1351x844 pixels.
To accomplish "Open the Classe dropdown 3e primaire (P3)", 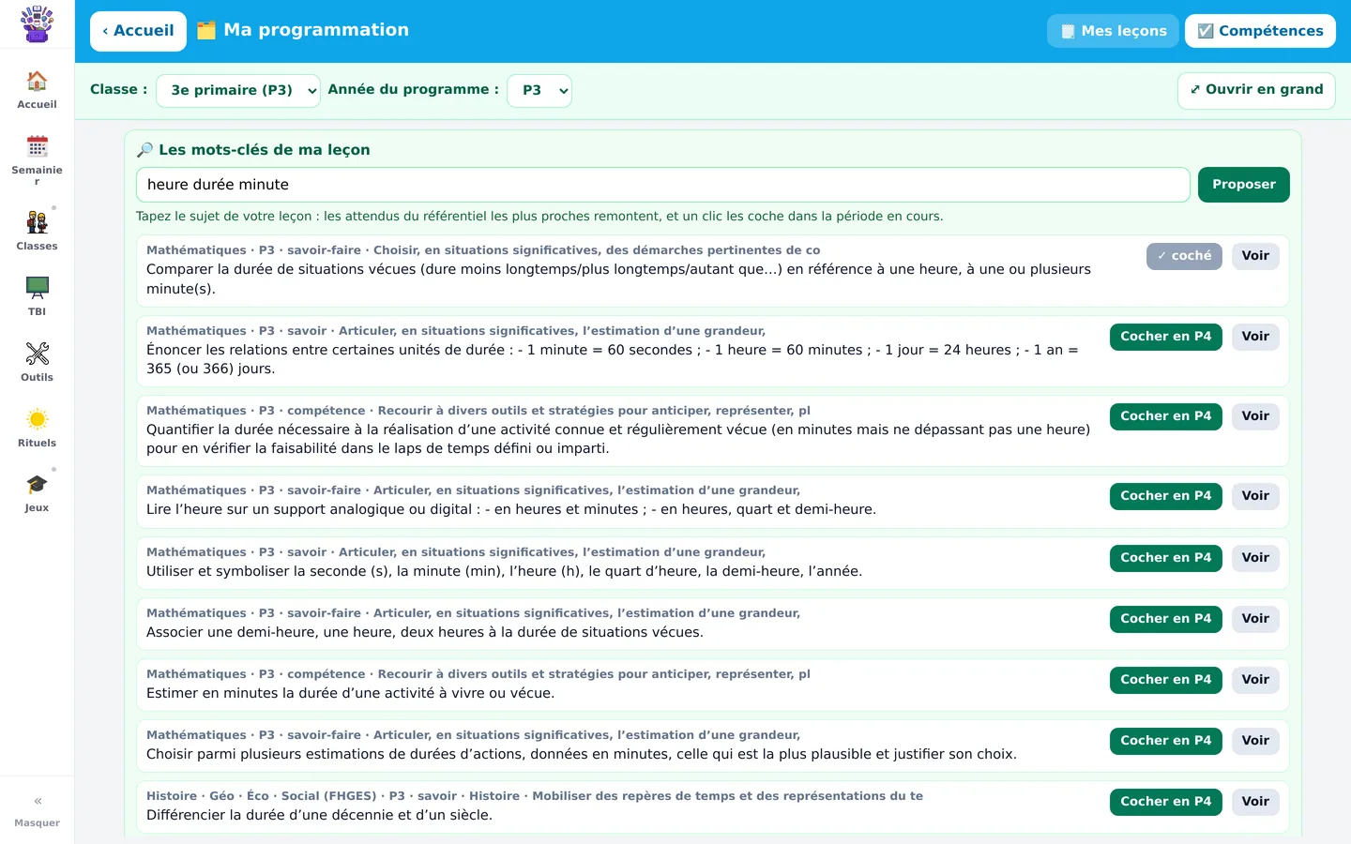I will point(238,90).
